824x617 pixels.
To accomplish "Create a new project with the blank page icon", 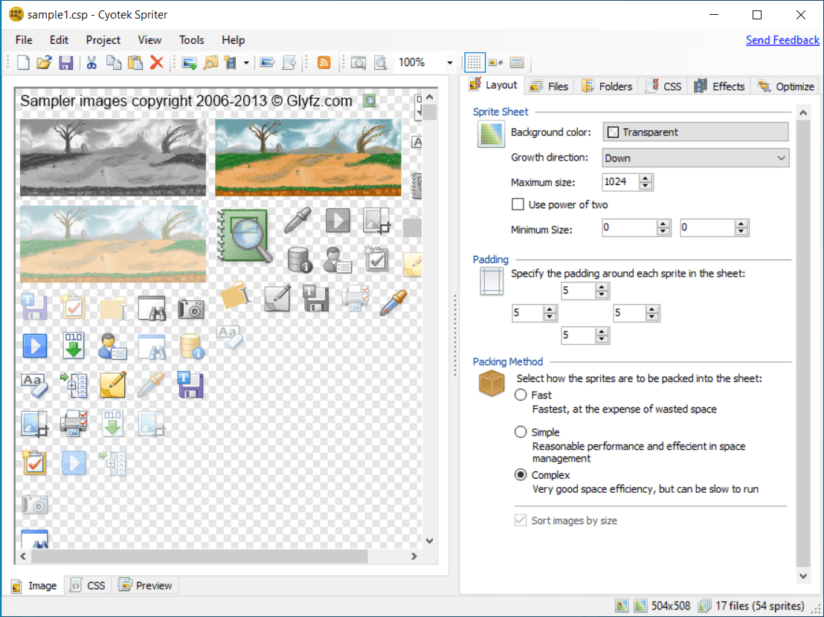I will 23,62.
